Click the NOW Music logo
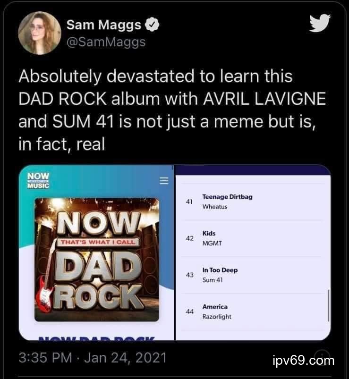 [x=38, y=181]
